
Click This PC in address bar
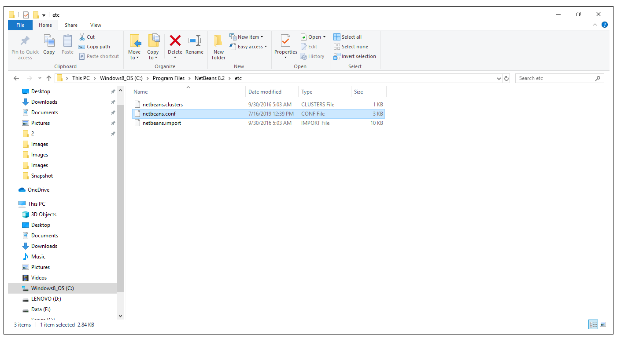(x=81, y=78)
